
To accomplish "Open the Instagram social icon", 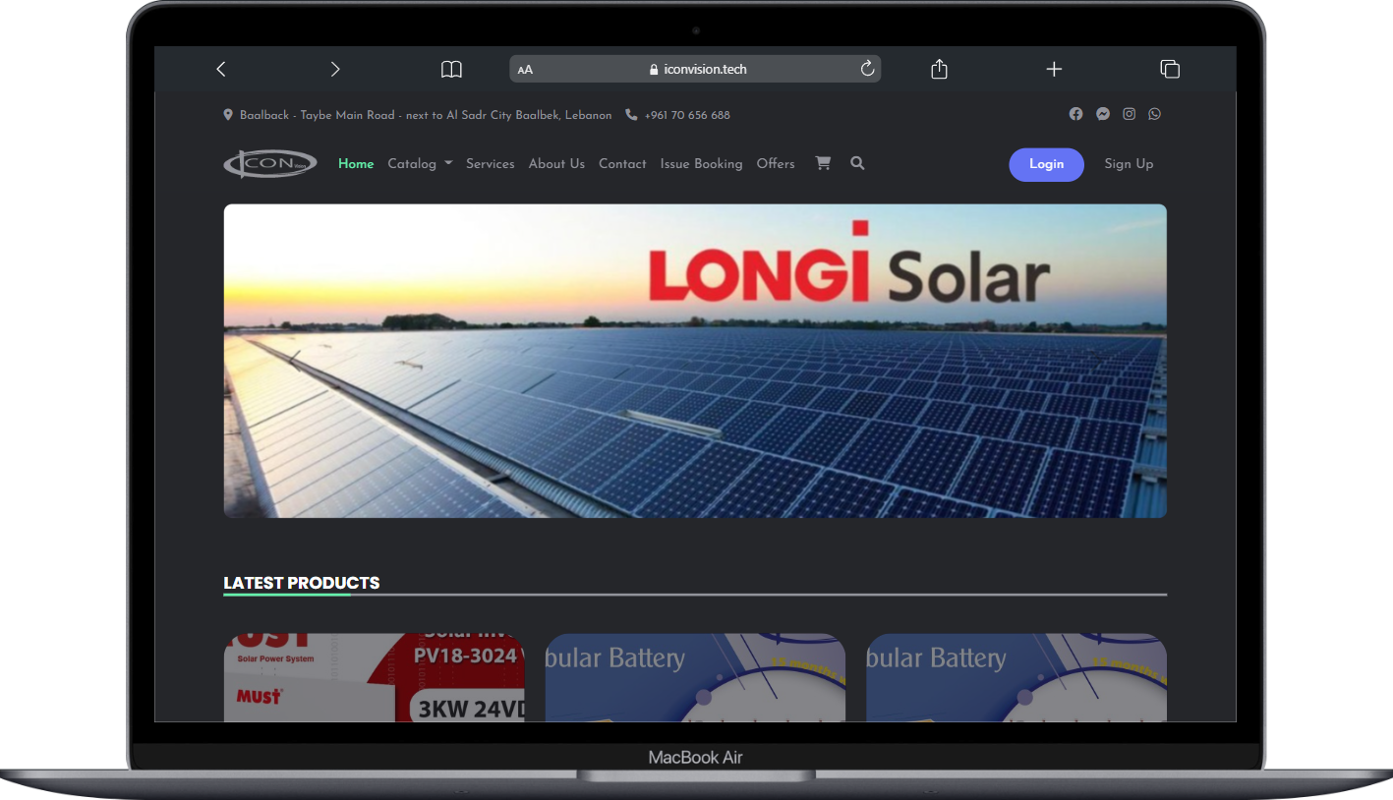I will click(1129, 114).
